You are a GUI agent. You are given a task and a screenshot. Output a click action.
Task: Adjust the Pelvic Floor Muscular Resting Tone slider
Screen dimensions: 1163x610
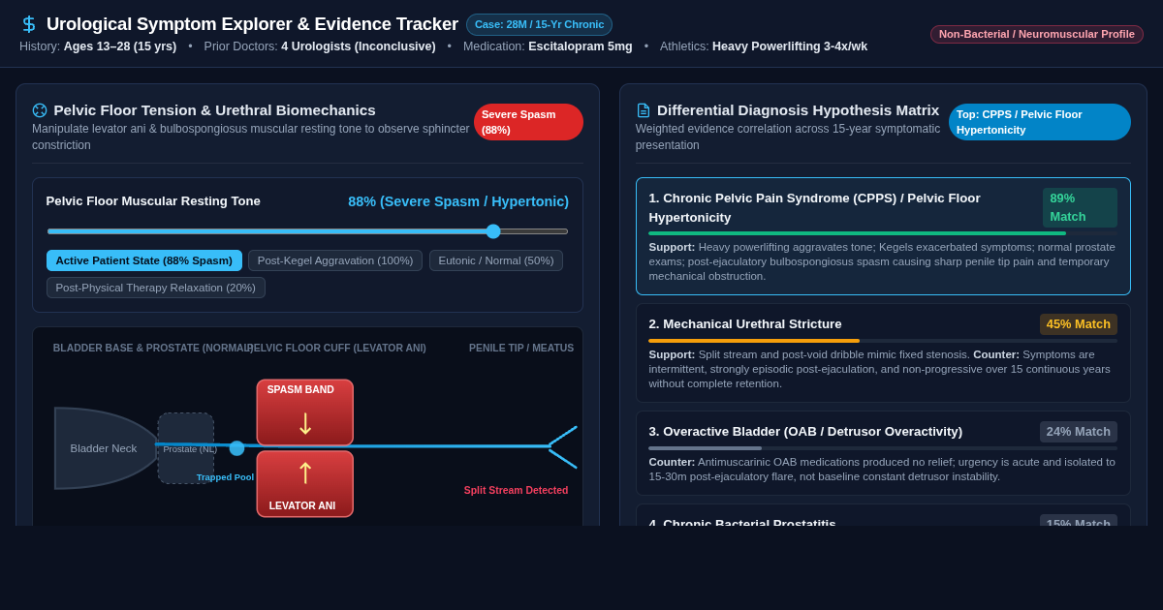click(307, 231)
